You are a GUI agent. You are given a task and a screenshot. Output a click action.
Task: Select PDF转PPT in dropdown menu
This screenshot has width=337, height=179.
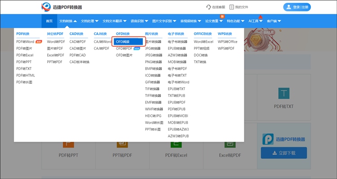point(24,62)
